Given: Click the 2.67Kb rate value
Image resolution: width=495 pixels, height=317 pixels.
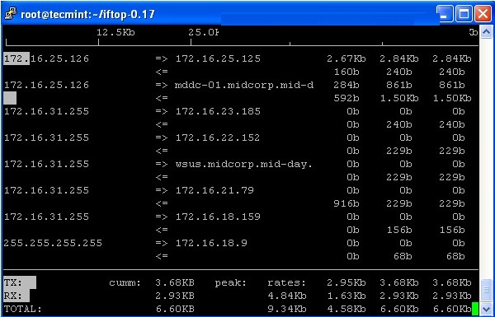Looking at the screenshot, I should point(346,58).
